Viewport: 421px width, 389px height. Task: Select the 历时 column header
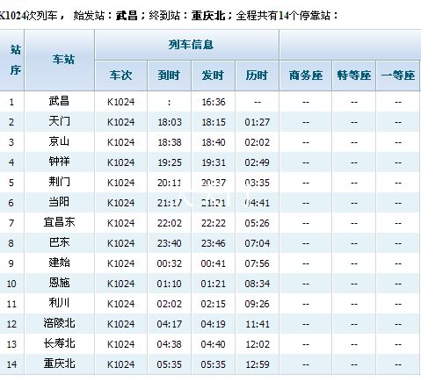pyautogui.click(x=257, y=76)
